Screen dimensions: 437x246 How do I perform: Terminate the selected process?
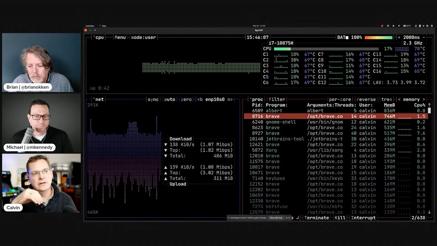click(x=316, y=218)
